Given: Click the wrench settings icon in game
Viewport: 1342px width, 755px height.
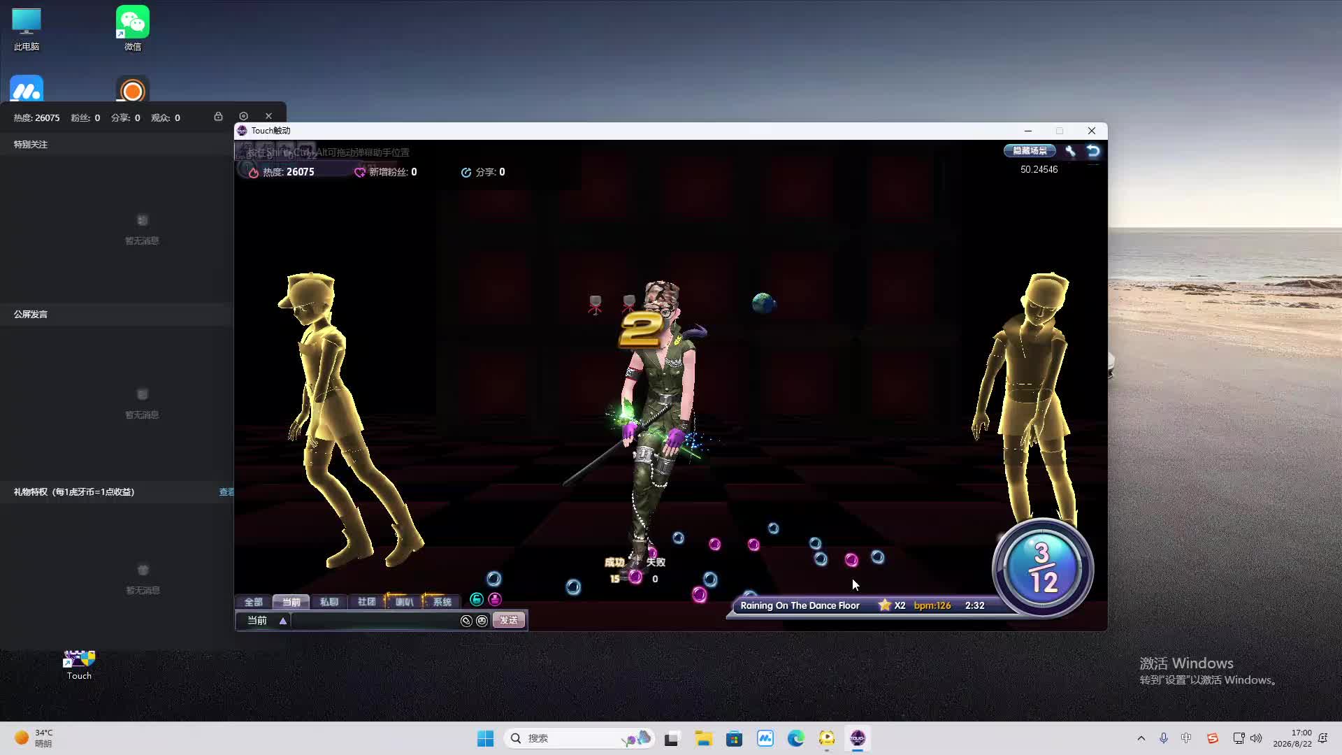Looking at the screenshot, I should coord(1070,151).
